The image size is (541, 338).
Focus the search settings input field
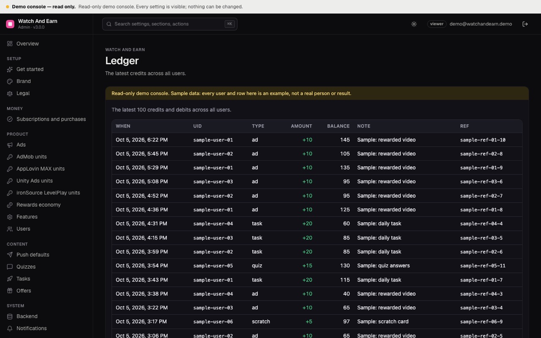(169, 24)
